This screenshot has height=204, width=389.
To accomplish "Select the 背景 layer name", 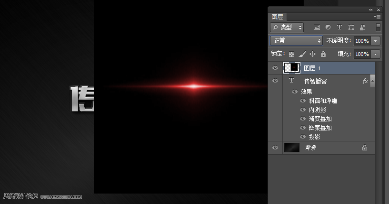I will pyautogui.click(x=310, y=148).
